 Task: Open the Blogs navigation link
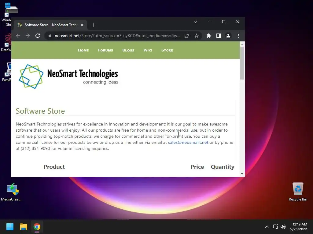tap(128, 50)
